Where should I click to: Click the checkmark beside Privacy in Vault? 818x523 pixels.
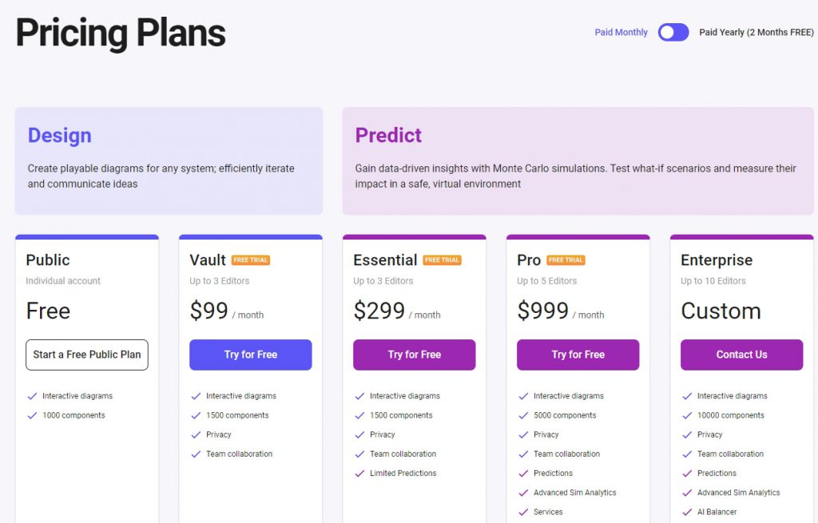point(197,435)
